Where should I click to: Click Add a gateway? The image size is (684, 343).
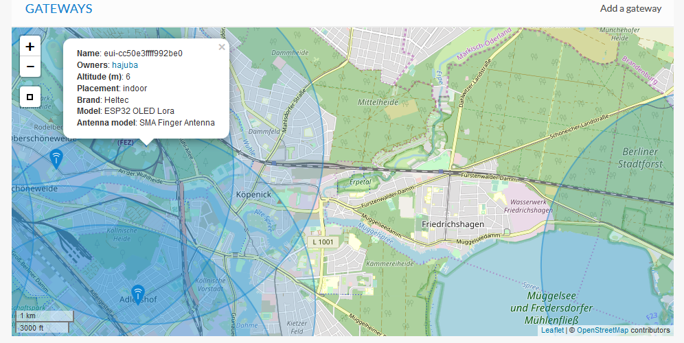point(631,8)
